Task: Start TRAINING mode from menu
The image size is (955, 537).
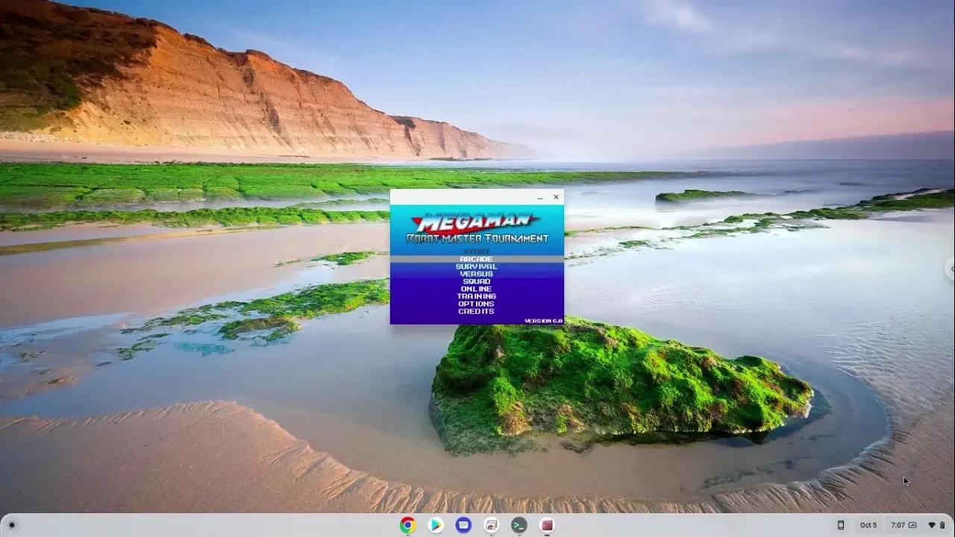Action: pos(476,296)
